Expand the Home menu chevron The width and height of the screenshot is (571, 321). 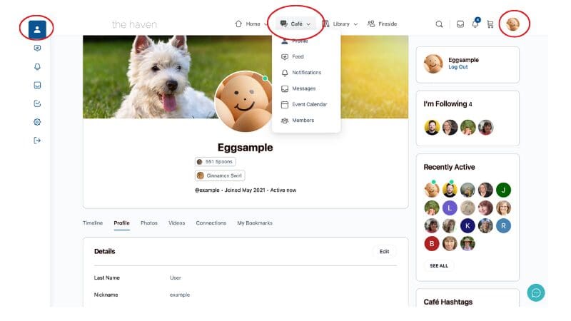click(x=266, y=24)
